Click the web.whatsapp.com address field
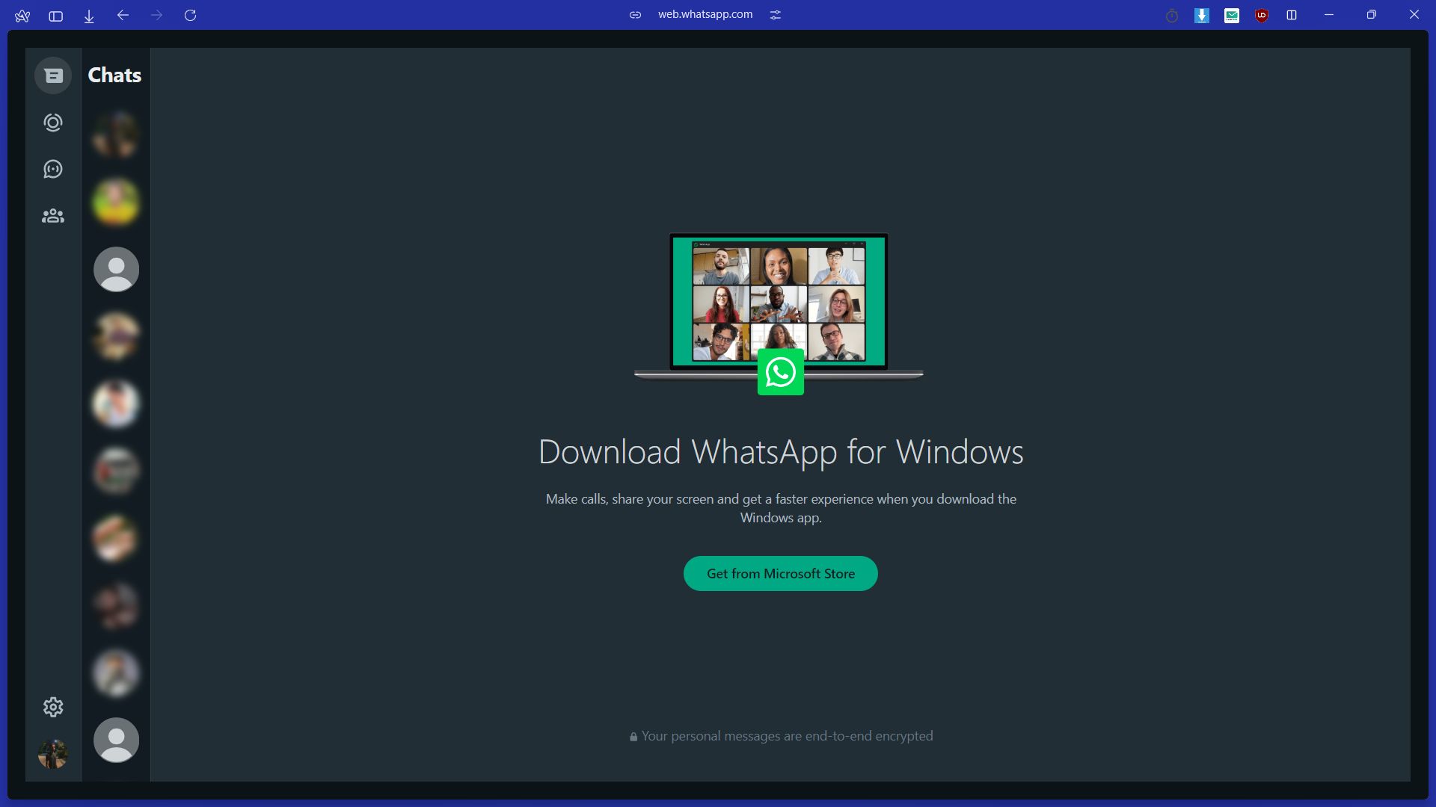The image size is (1436, 807). click(x=705, y=14)
